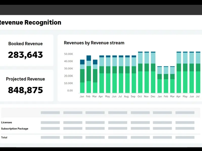The height and width of the screenshot is (151, 202).
Task: Click the Aug bar's bright green bottom segment
Action: pos(127,83)
